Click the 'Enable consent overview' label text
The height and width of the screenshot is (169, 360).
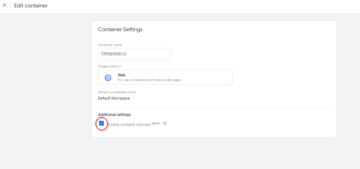point(129,124)
